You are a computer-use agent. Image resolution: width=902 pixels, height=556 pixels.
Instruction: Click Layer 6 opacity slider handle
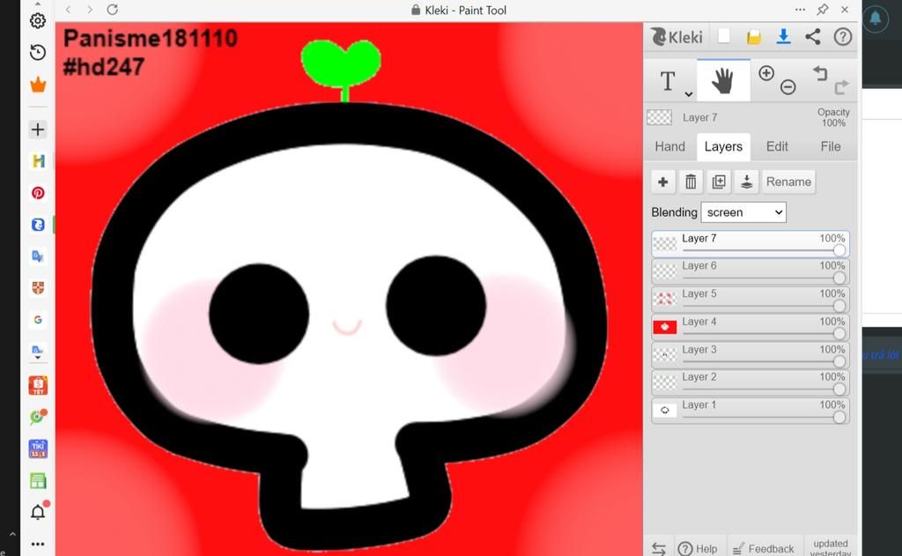click(839, 278)
